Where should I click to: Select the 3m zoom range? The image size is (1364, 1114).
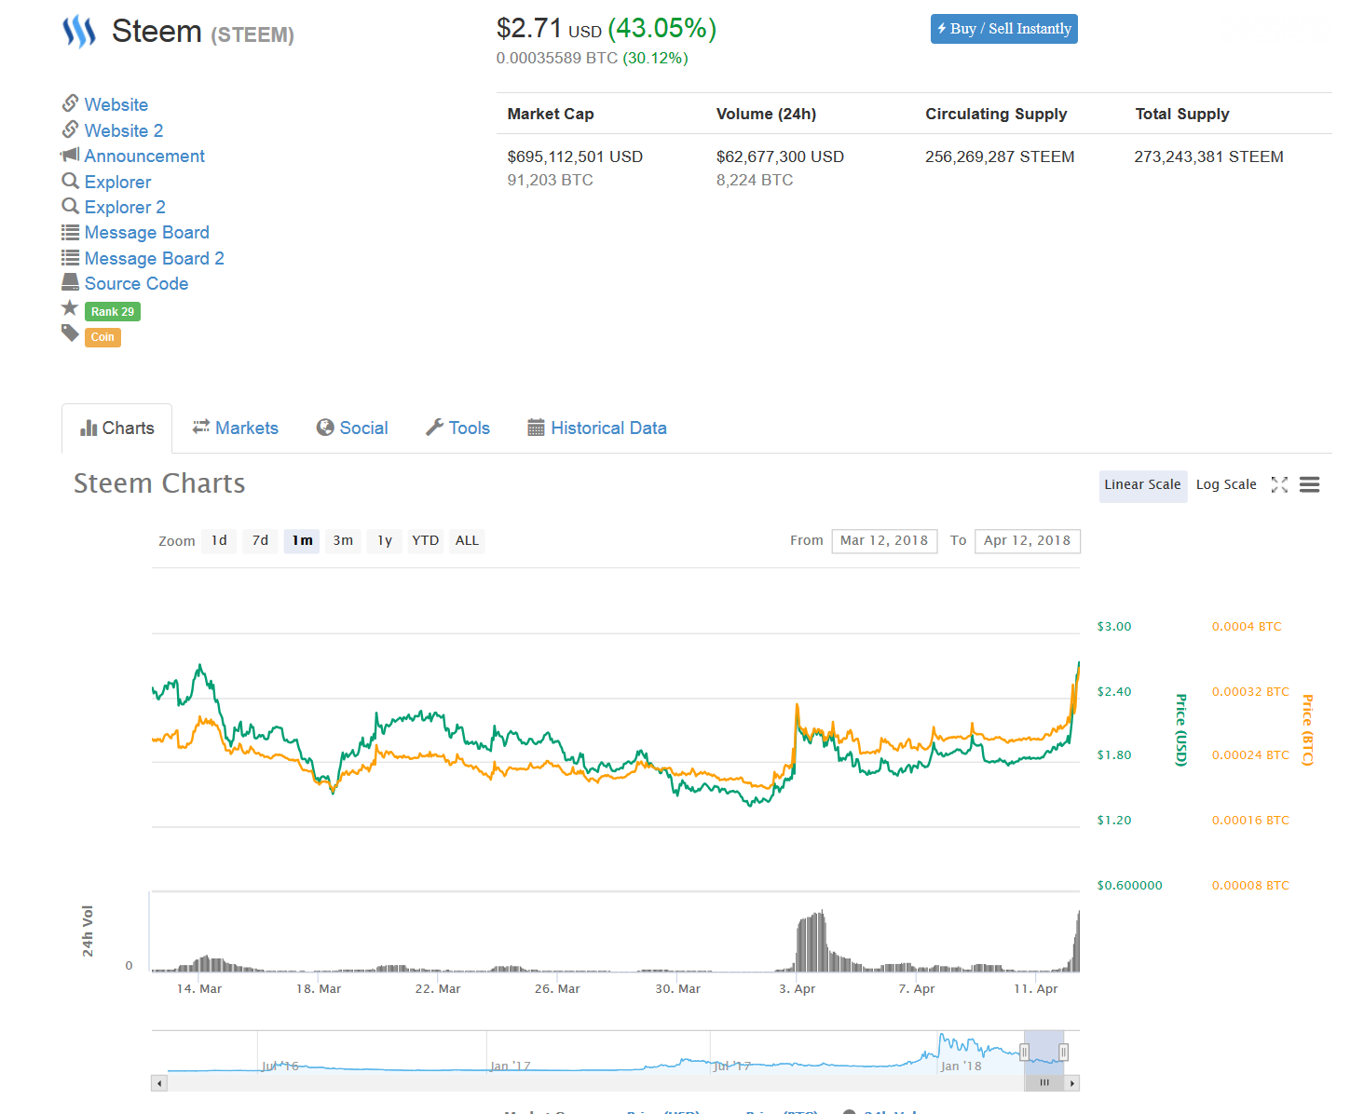[343, 541]
